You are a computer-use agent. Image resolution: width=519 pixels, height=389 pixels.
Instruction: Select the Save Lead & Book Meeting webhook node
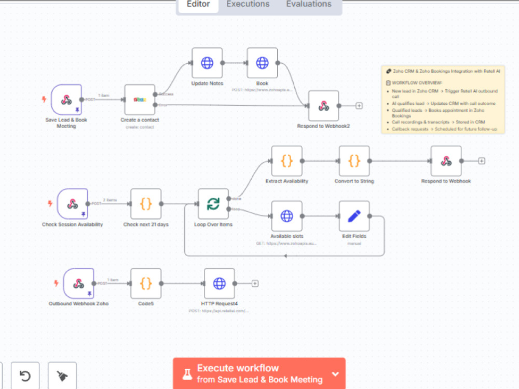point(66,100)
